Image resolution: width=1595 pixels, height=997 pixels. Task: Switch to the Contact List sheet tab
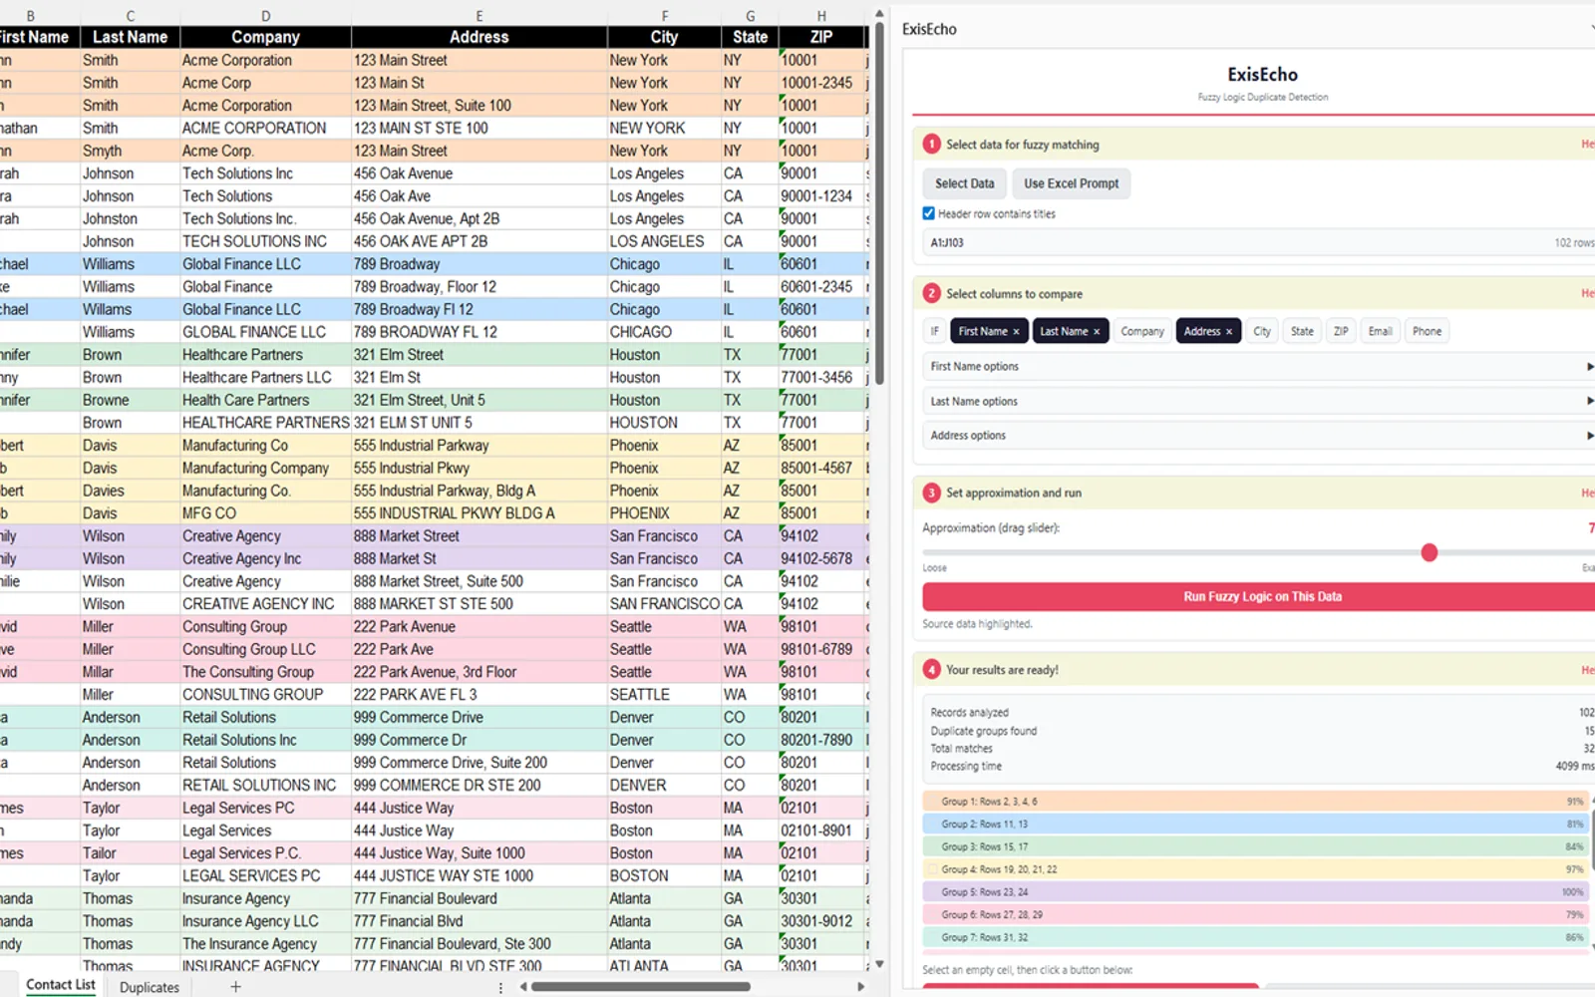(61, 985)
